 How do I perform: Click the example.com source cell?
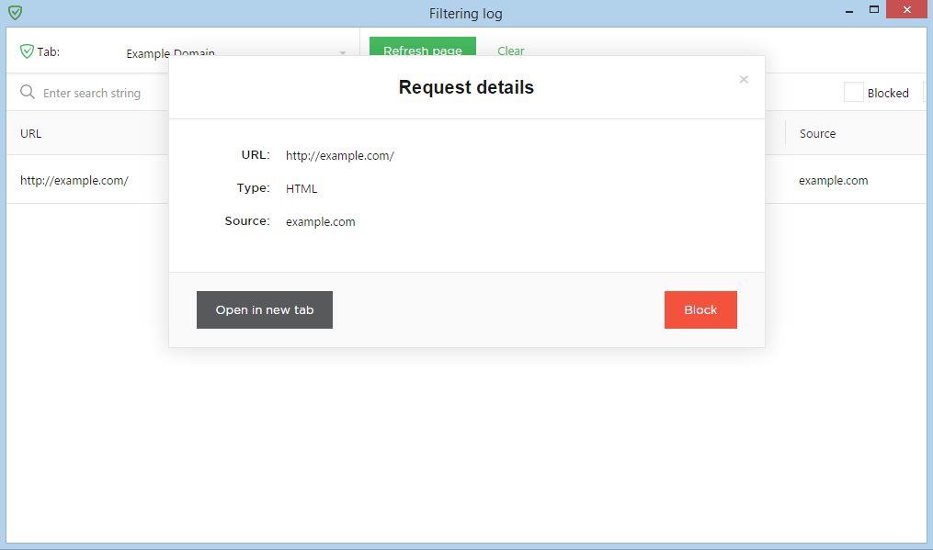point(833,180)
